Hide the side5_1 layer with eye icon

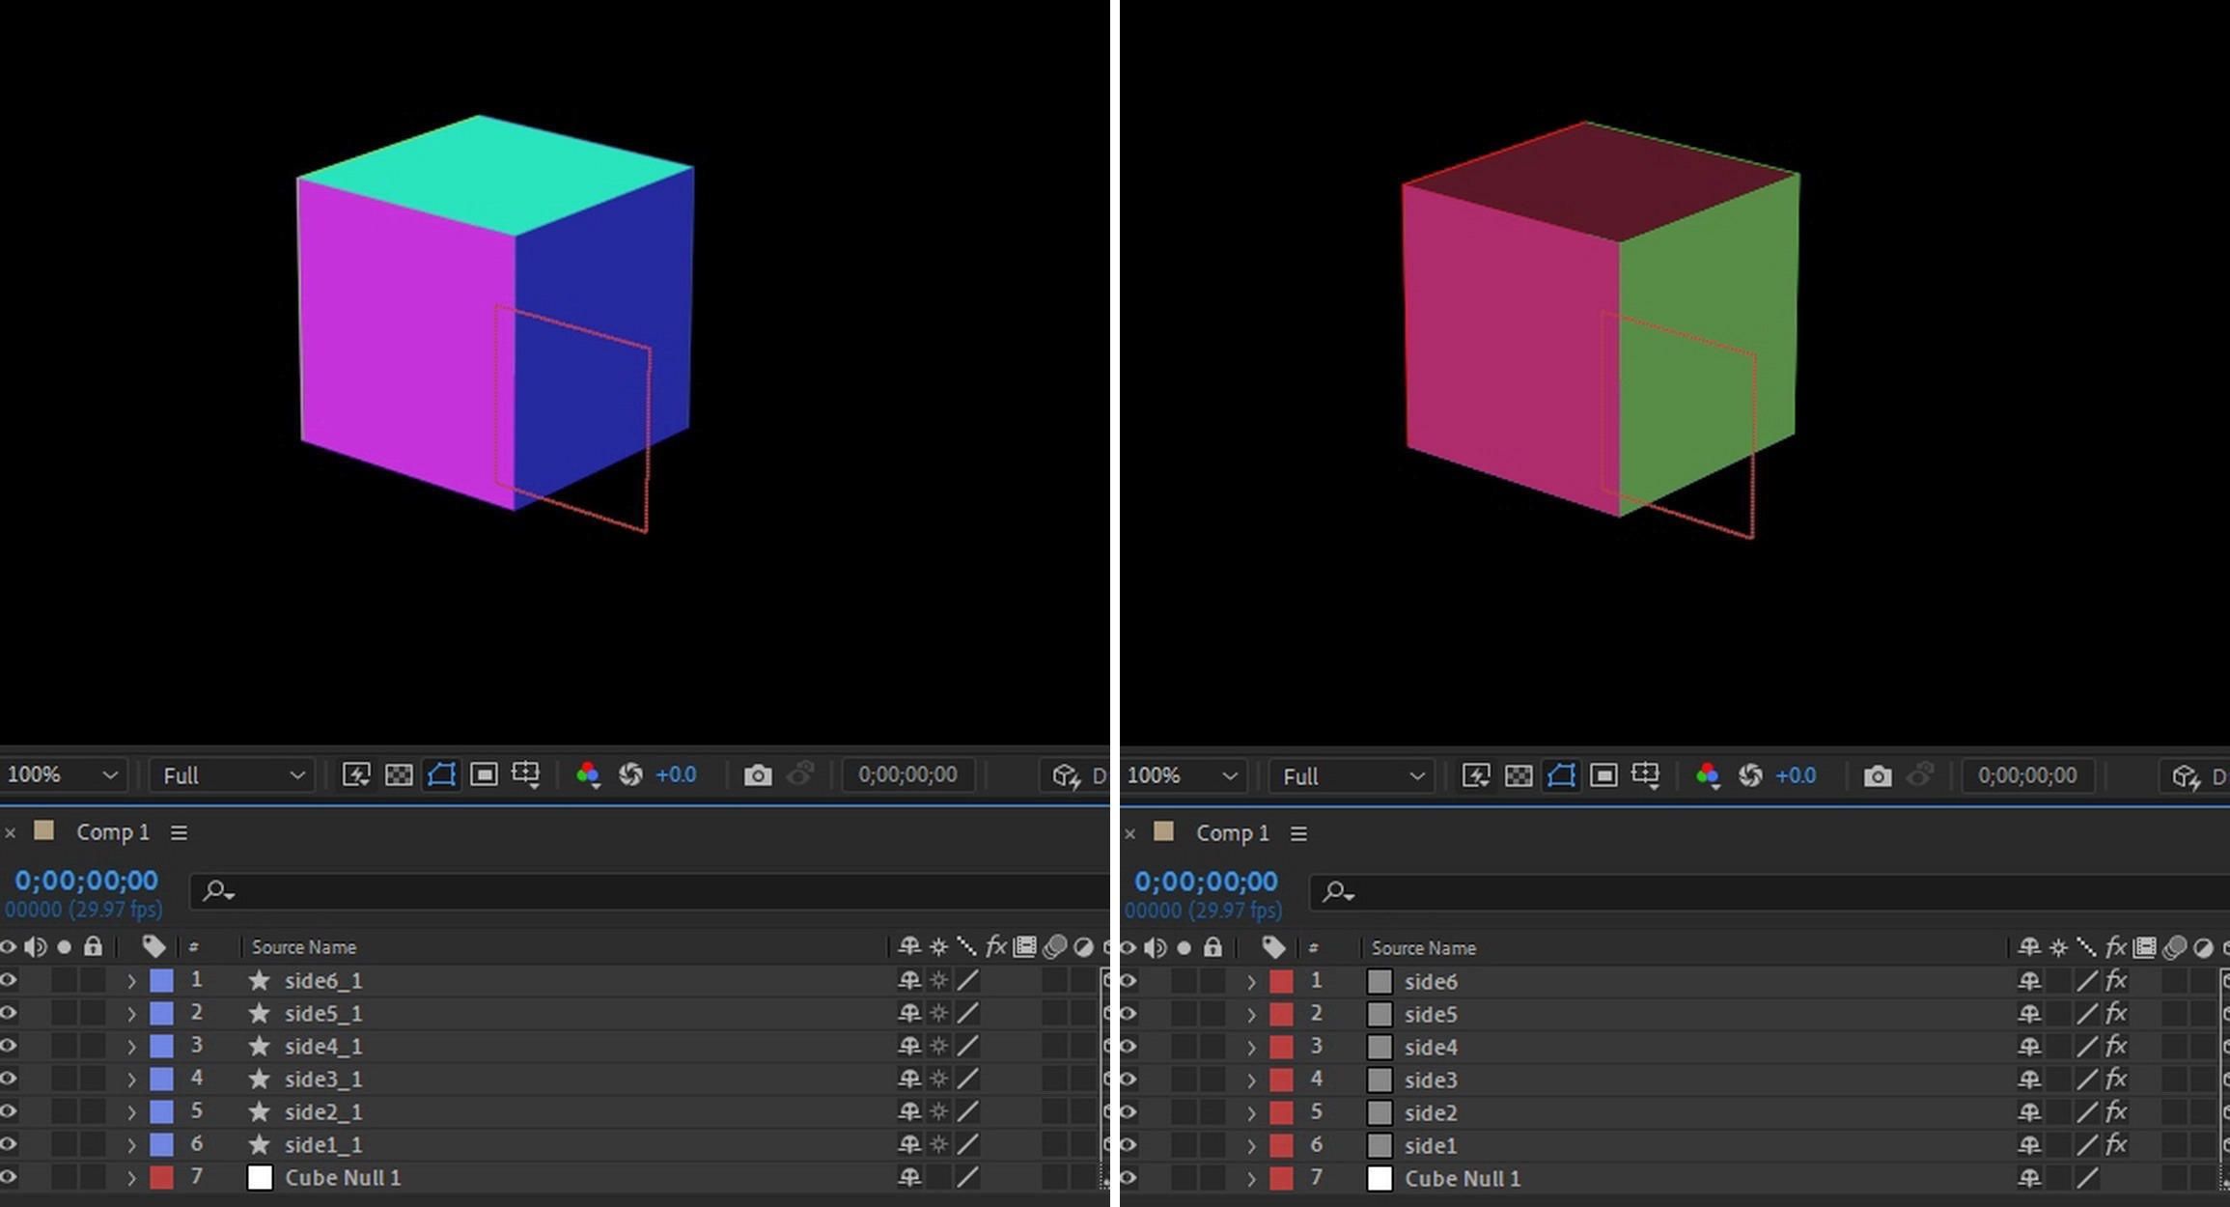point(9,1013)
